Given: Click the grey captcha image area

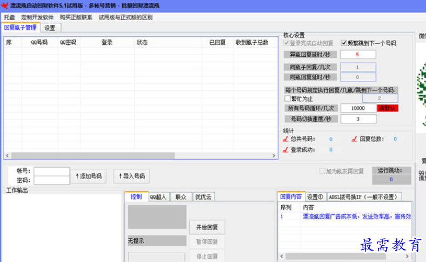Looking at the screenshot, I should point(157,217).
